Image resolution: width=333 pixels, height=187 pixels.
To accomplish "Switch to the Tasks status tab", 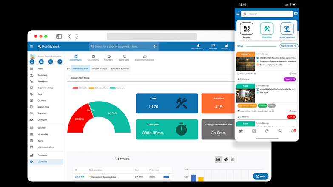I will coord(93,58).
